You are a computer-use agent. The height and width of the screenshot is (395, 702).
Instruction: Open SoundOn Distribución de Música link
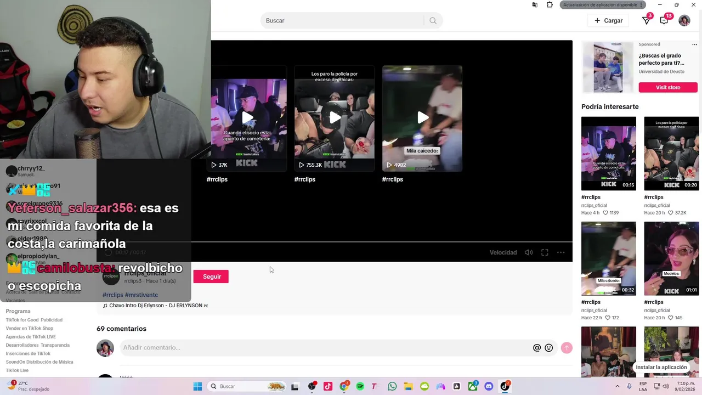click(39, 362)
